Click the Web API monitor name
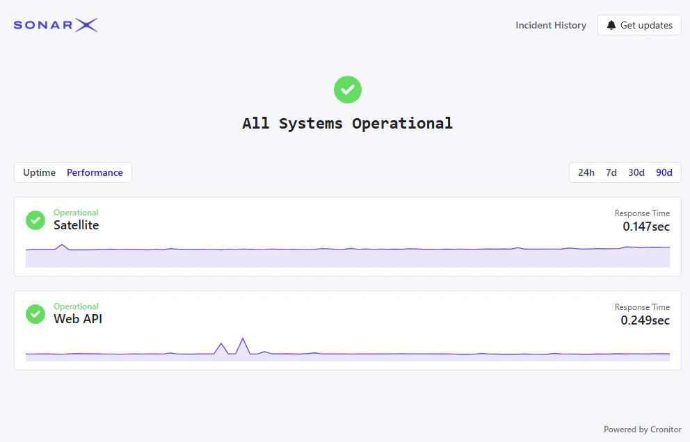The height and width of the screenshot is (442, 690). coord(78,319)
